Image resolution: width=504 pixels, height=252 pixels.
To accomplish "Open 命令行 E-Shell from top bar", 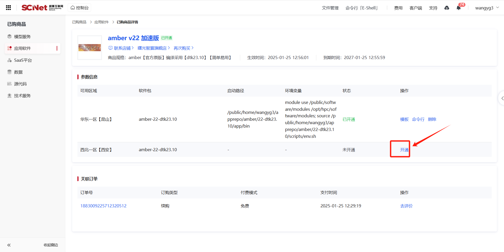I will click(x=361, y=8).
